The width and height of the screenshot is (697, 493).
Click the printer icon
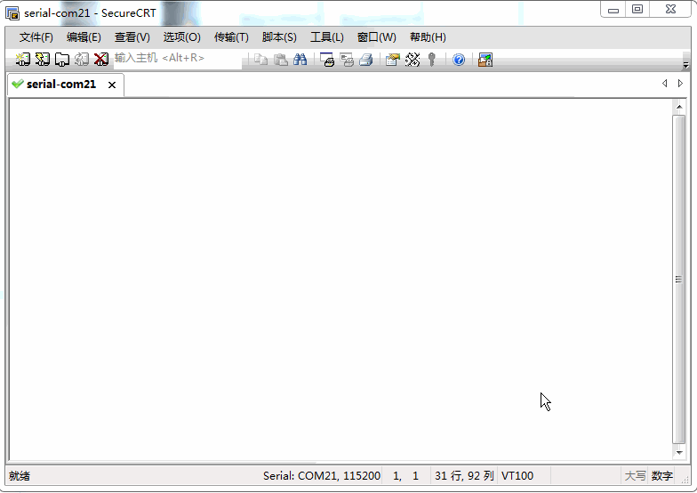click(x=366, y=60)
